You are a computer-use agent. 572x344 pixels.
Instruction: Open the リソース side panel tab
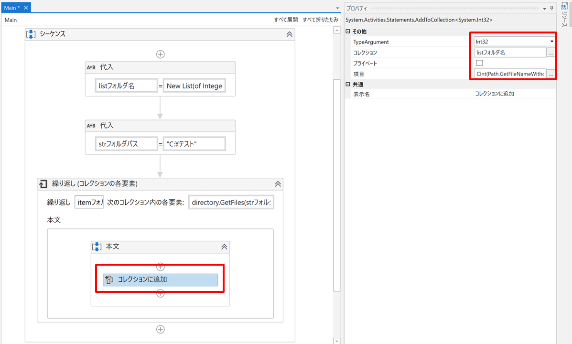coord(564,15)
